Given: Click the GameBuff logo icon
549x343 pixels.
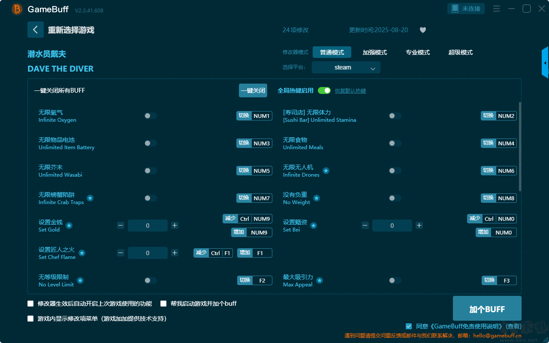Looking at the screenshot, I should (x=17, y=9).
